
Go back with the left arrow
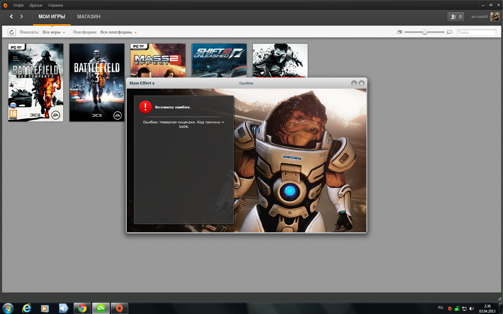pos(11,16)
